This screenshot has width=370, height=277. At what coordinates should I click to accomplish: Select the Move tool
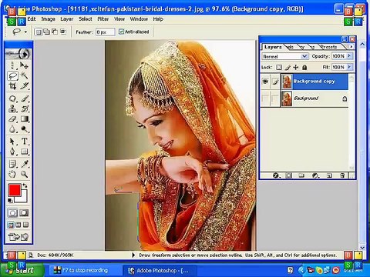pos(25,65)
